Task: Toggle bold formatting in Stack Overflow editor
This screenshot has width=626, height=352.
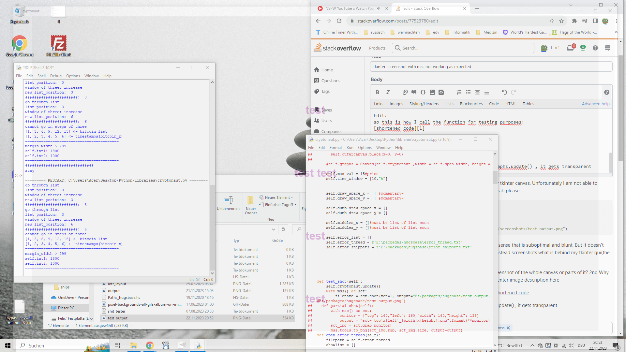Action: 377,92
